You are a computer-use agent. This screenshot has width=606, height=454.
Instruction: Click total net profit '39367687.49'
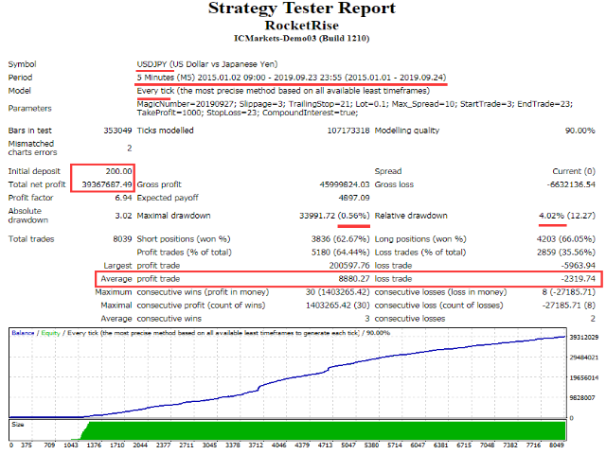click(107, 184)
